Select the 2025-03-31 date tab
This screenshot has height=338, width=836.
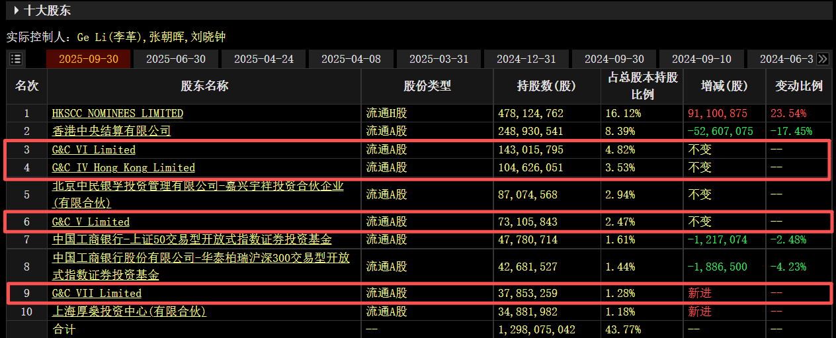[x=439, y=59]
